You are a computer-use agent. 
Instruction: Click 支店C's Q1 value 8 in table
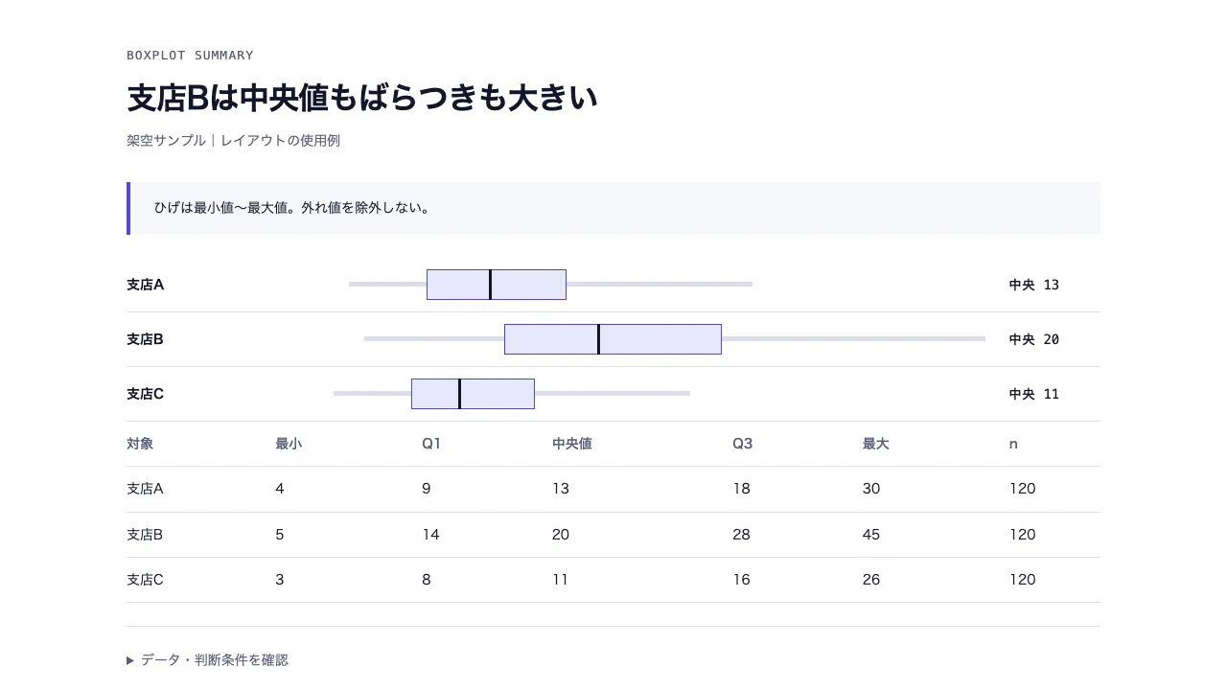point(427,580)
